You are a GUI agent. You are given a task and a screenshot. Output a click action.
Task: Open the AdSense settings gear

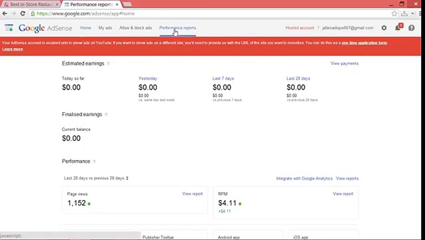click(384, 28)
